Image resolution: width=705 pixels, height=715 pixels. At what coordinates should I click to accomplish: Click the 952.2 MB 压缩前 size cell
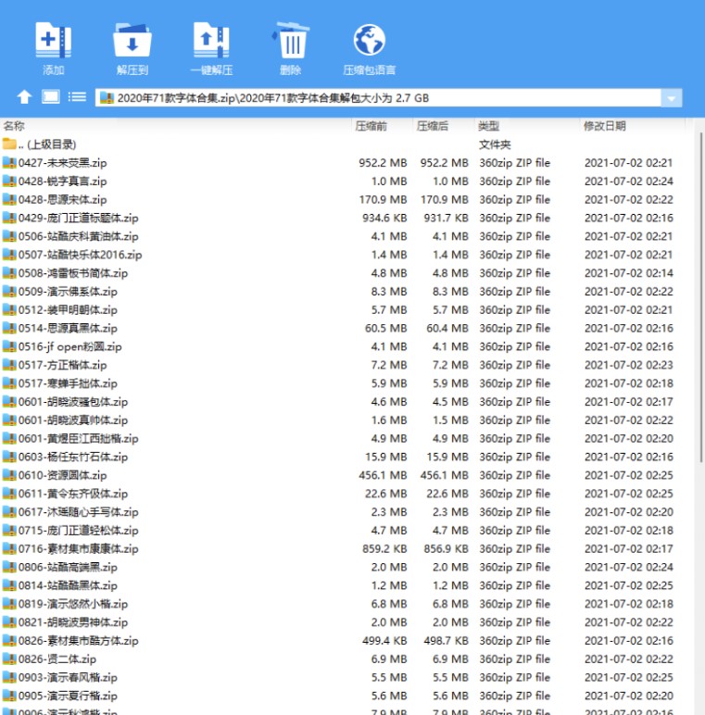coord(383,163)
